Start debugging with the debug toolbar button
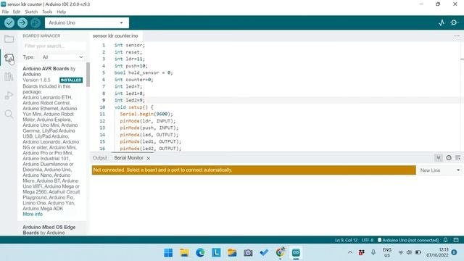This screenshot has width=464, height=261. point(36,22)
